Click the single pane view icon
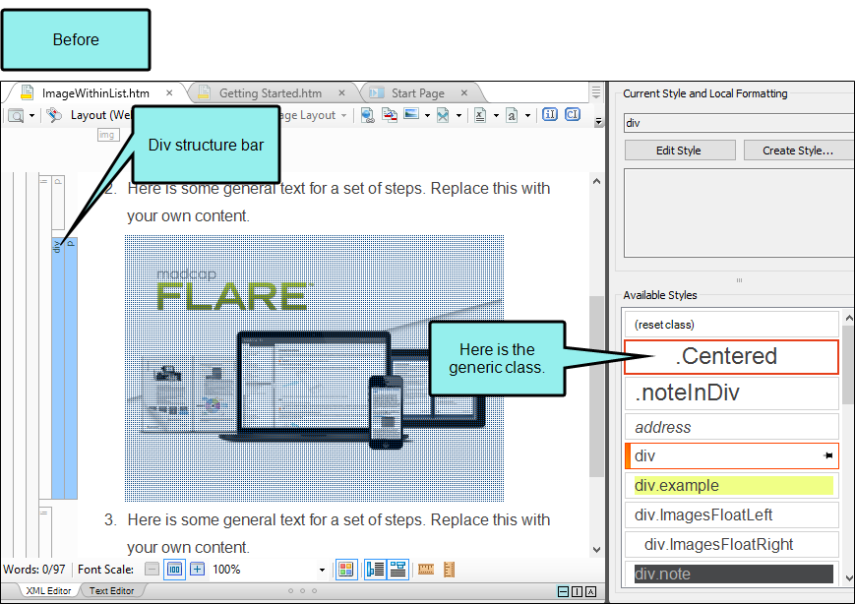 click(590, 591)
